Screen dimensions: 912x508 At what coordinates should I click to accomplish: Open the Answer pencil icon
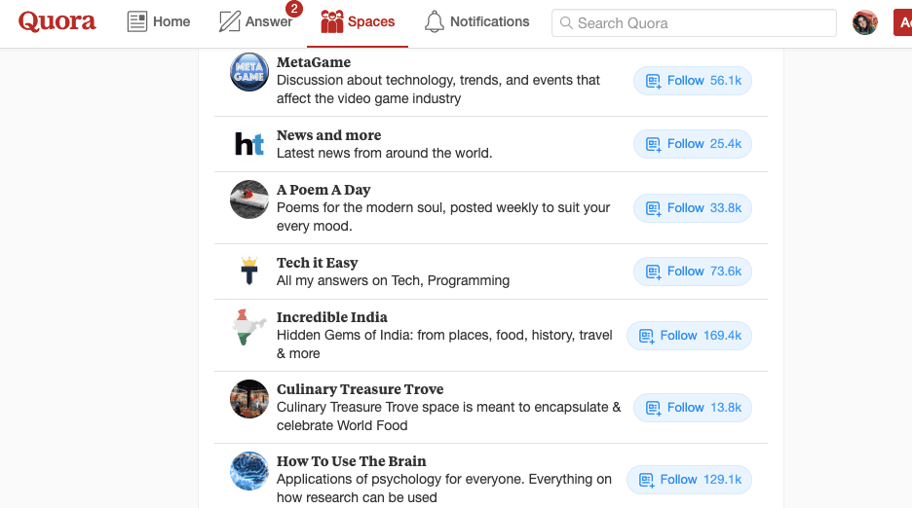coord(229,22)
